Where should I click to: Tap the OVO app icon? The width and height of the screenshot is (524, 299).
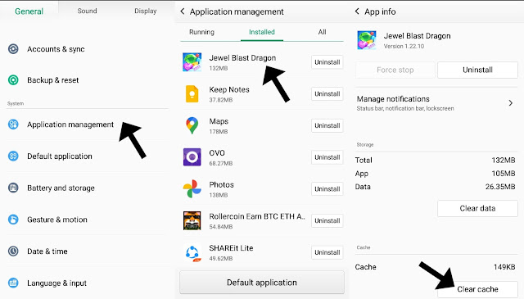pyautogui.click(x=192, y=156)
